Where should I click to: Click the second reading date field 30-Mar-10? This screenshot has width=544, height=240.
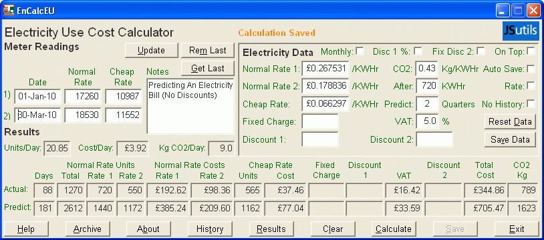coord(37,115)
